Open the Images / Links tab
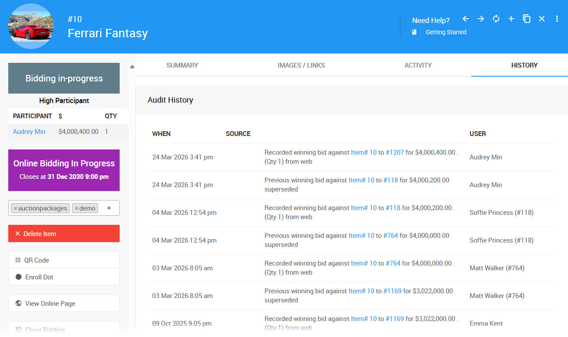This screenshot has height=337, width=568. point(301,65)
